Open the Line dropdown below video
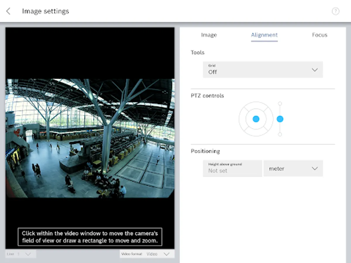The height and width of the screenshot is (263, 351). pos(21,254)
